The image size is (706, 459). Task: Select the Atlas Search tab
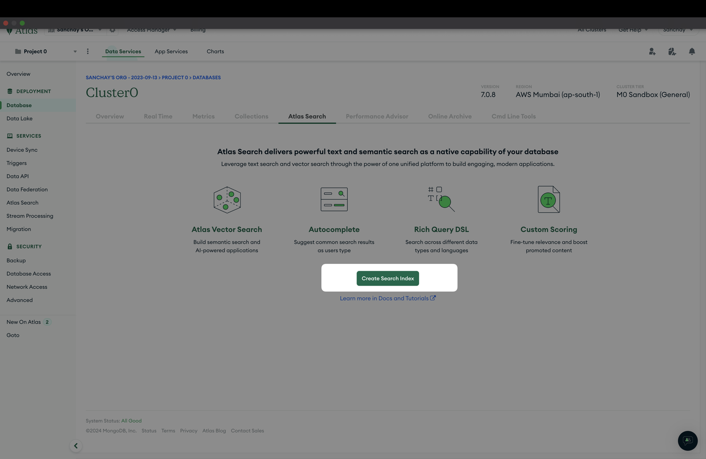[x=307, y=116]
